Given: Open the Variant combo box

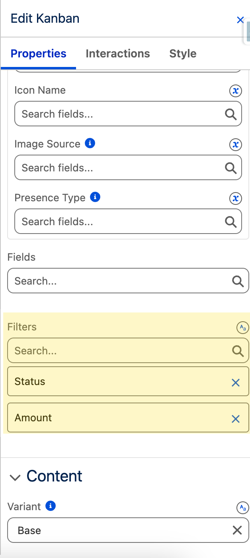Looking at the screenshot, I should click(119, 530).
